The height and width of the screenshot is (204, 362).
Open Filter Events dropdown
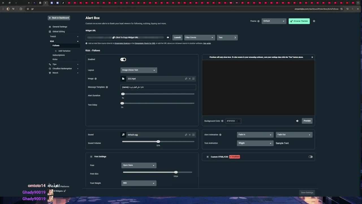tap(199, 37)
